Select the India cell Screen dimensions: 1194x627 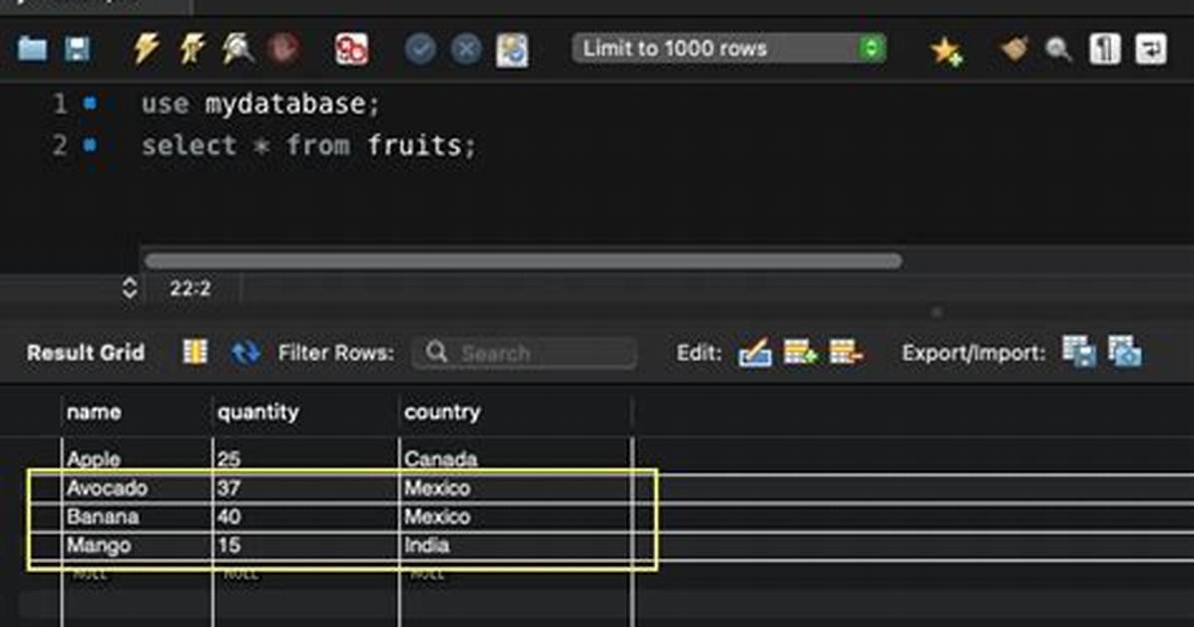point(515,545)
